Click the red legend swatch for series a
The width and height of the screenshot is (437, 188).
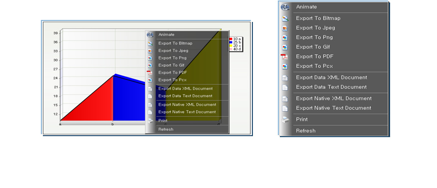tap(231, 39)
